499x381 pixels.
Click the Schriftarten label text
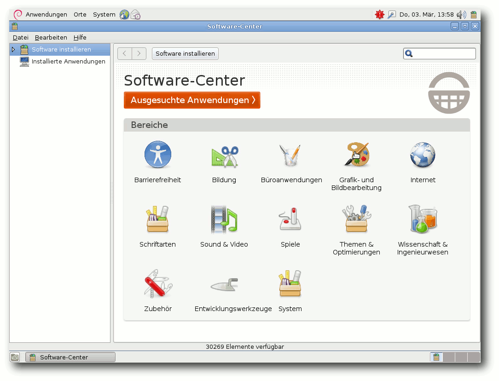[x=157, y=244]
